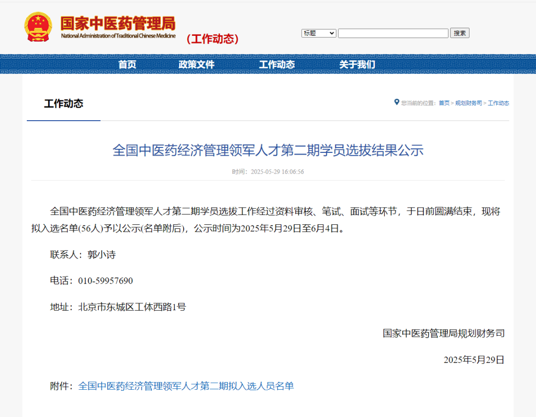536x417 pixels.
Task: Open attachment 全国中医药经济管理领军人才第二期拟入选人员名单
Action: coord(186,386)
